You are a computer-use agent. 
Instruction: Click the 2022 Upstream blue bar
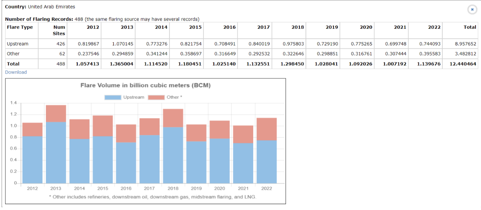[x=266, y=162]
